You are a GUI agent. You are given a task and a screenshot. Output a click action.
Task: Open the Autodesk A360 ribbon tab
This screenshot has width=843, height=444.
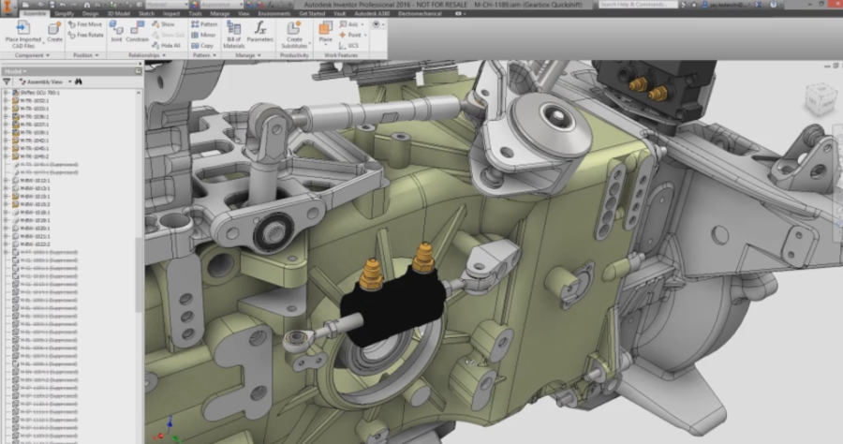[372, 13]
